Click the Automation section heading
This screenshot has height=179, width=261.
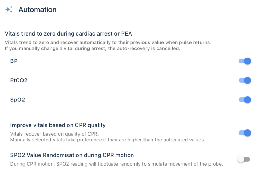[37, 10]
